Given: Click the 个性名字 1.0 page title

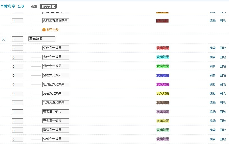Looking at the screenshot, I should [x=12, y=6].
